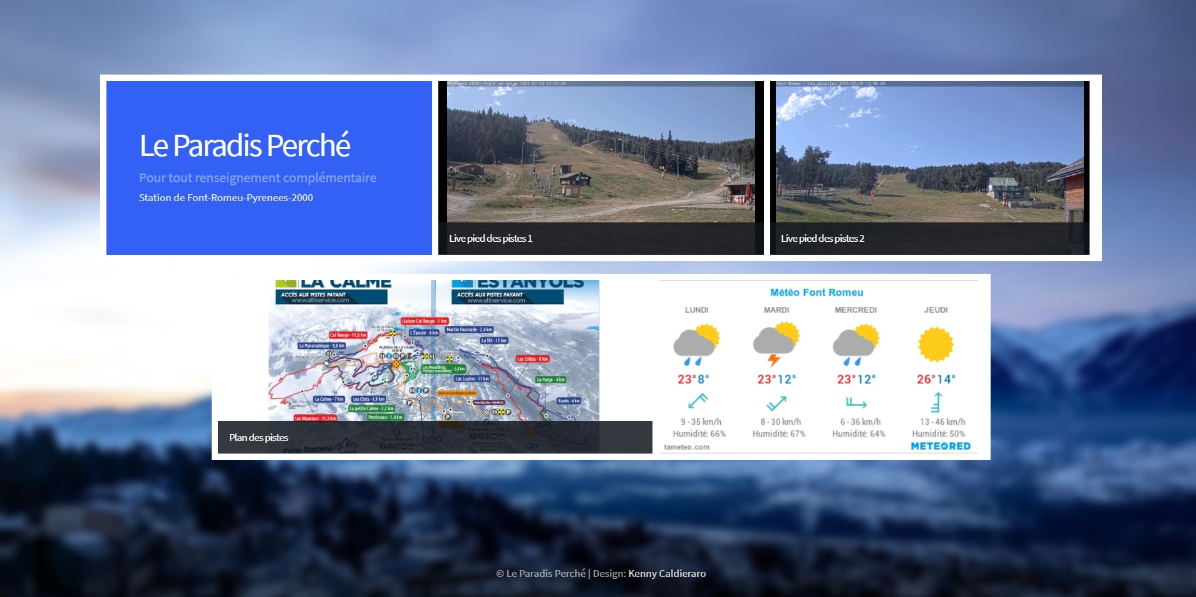This screenshot has height=597, width=1196.
Task: Click 'Humidité: 67%' value
Action: (x=779, y=433)
